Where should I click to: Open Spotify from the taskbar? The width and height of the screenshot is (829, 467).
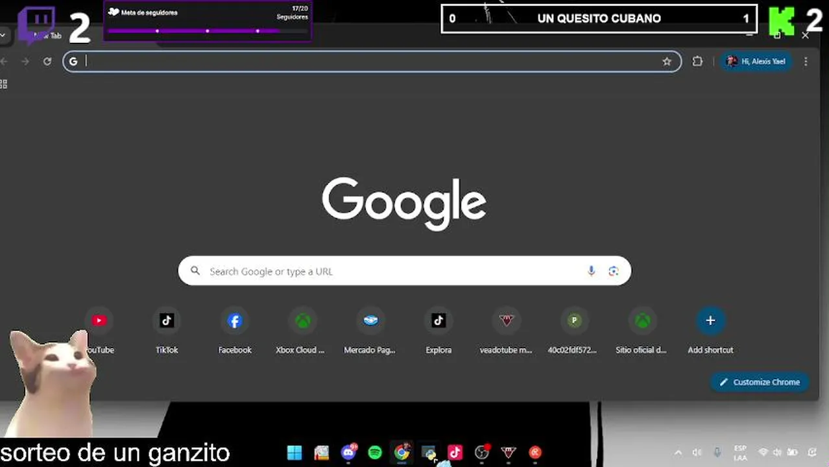[x=375, y=452]
